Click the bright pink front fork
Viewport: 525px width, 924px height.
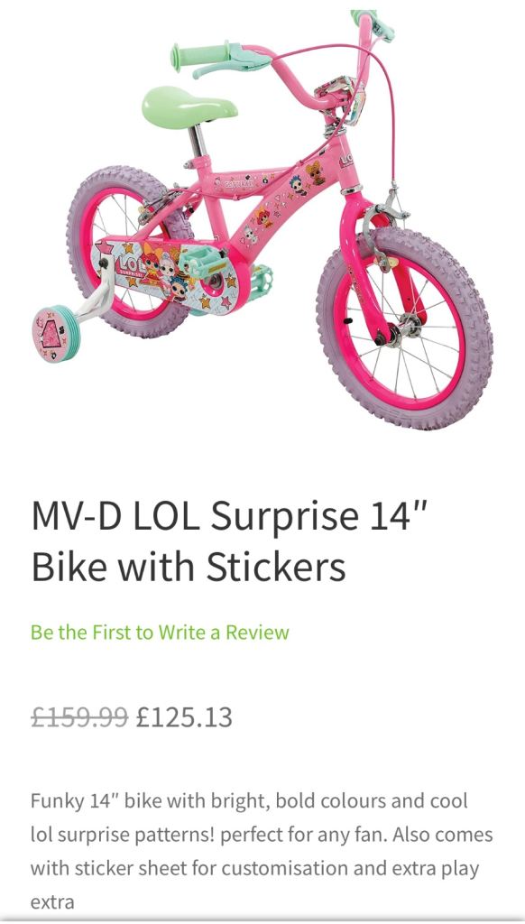366,268
